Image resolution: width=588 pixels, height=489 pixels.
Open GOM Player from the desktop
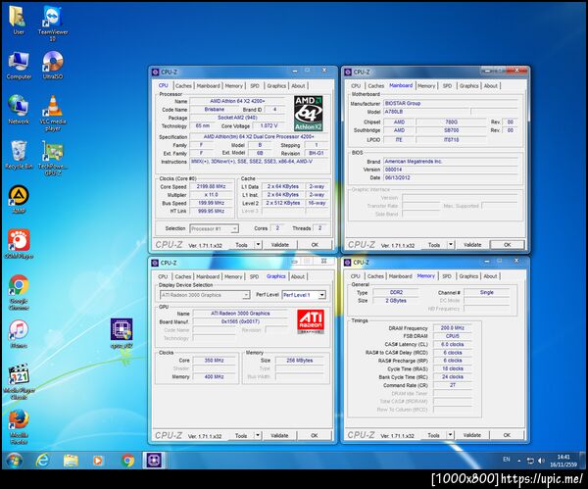[x=18, y=241]
